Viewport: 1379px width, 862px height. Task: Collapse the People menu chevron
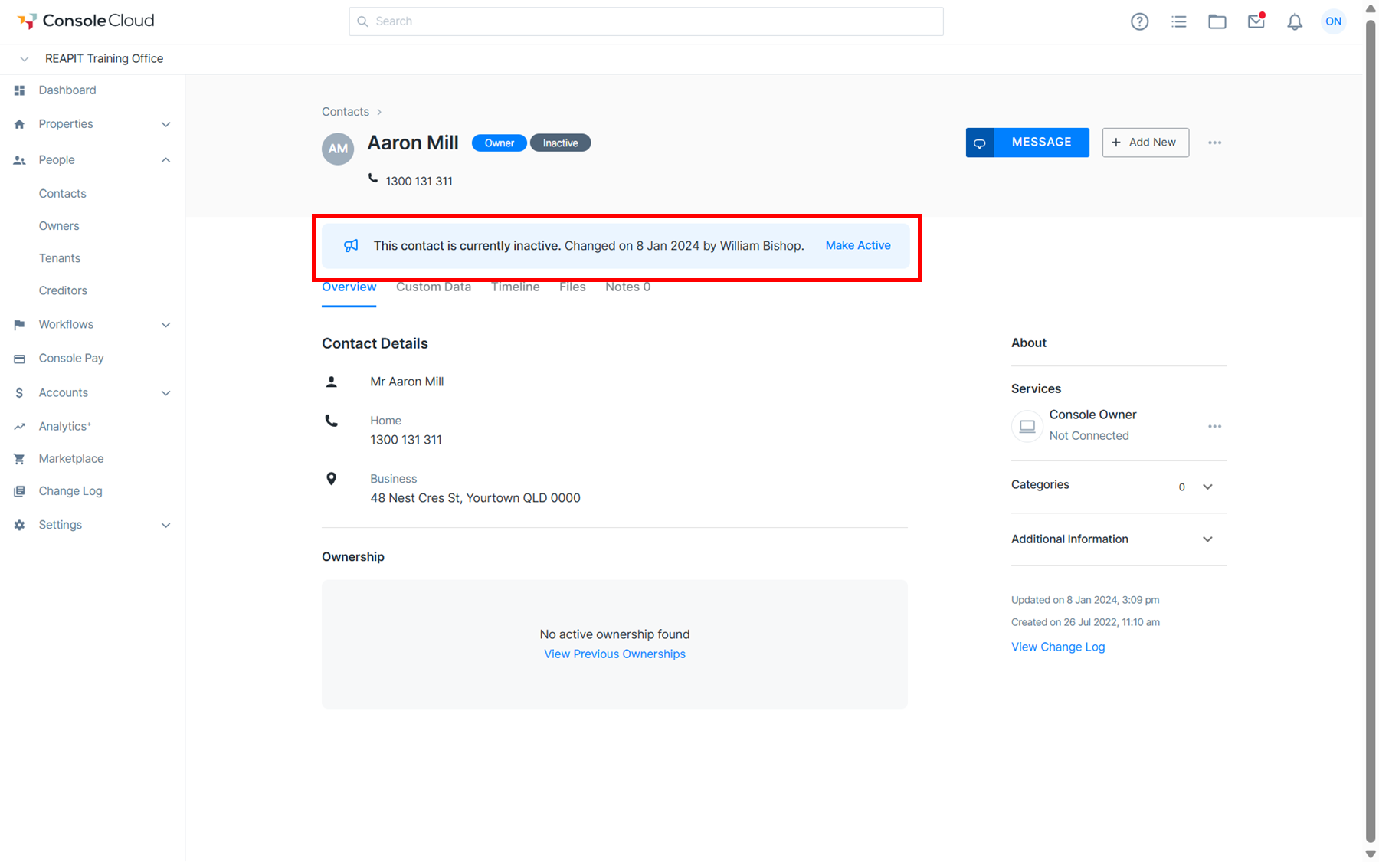(165, 160)
